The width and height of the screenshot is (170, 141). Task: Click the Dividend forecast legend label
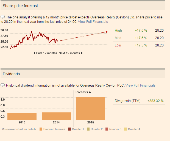(x=54, y=129)
